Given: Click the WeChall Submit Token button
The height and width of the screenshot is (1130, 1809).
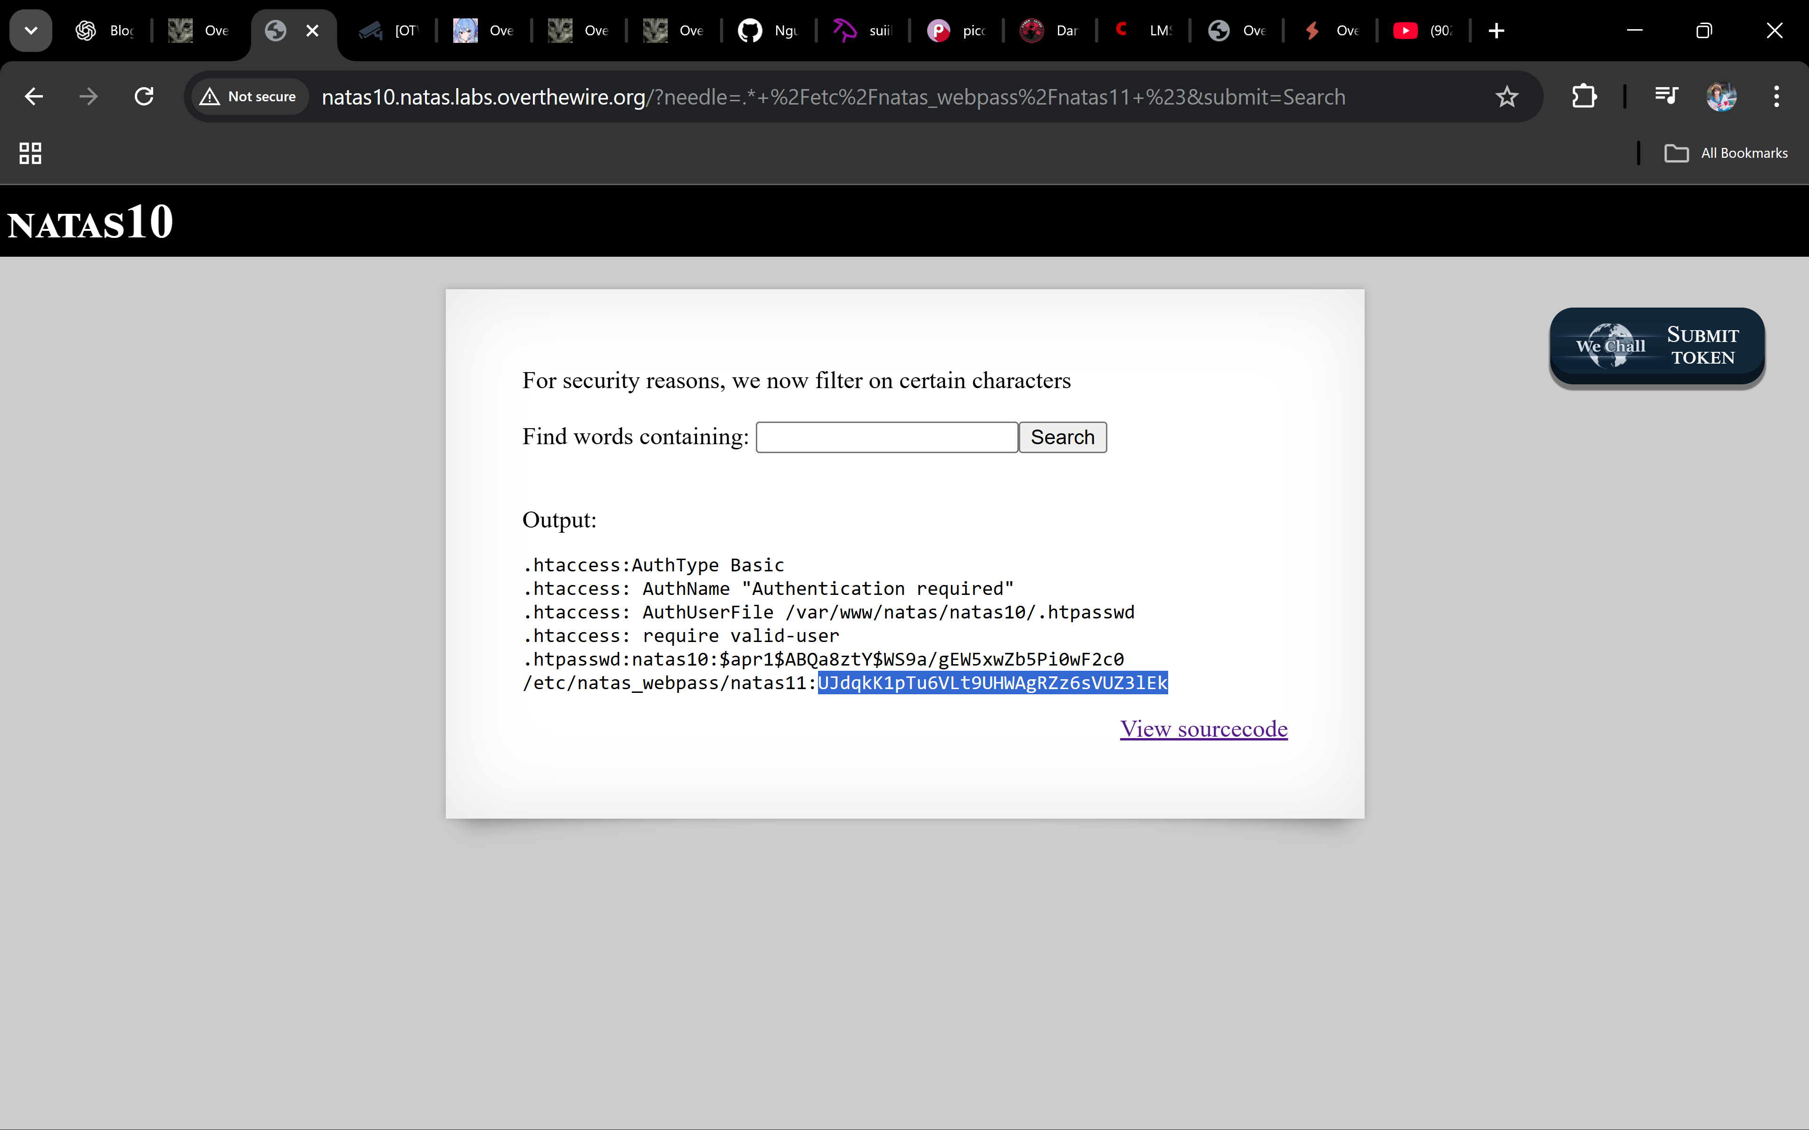Looking at the screenshot, I should click(x=1656, y=347).
